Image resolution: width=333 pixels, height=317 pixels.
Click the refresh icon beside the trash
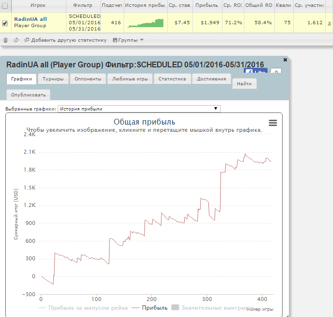pyautogui.click(x=16, y=40)
